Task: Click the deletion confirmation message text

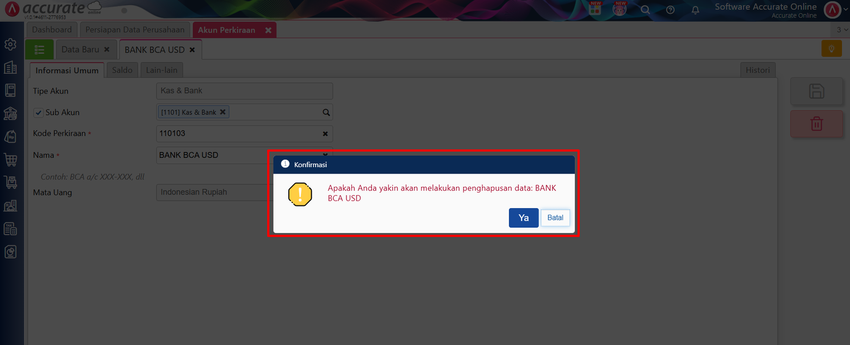Action: click(442, 193)
